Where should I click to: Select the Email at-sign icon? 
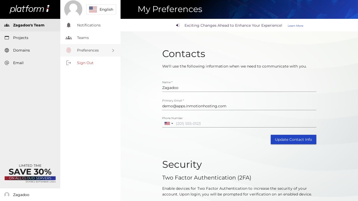pyautogui.click(x=7, y=63)
